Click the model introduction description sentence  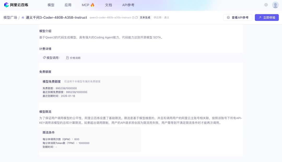coord(101,37)
